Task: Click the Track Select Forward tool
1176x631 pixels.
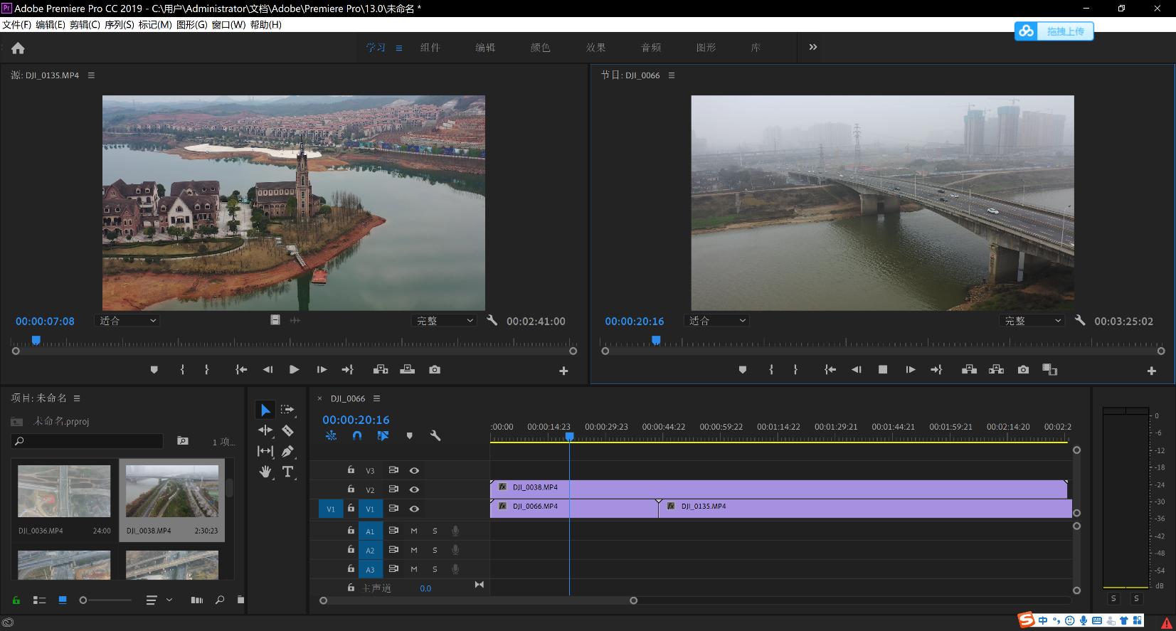Action: [x=287, y=410]
